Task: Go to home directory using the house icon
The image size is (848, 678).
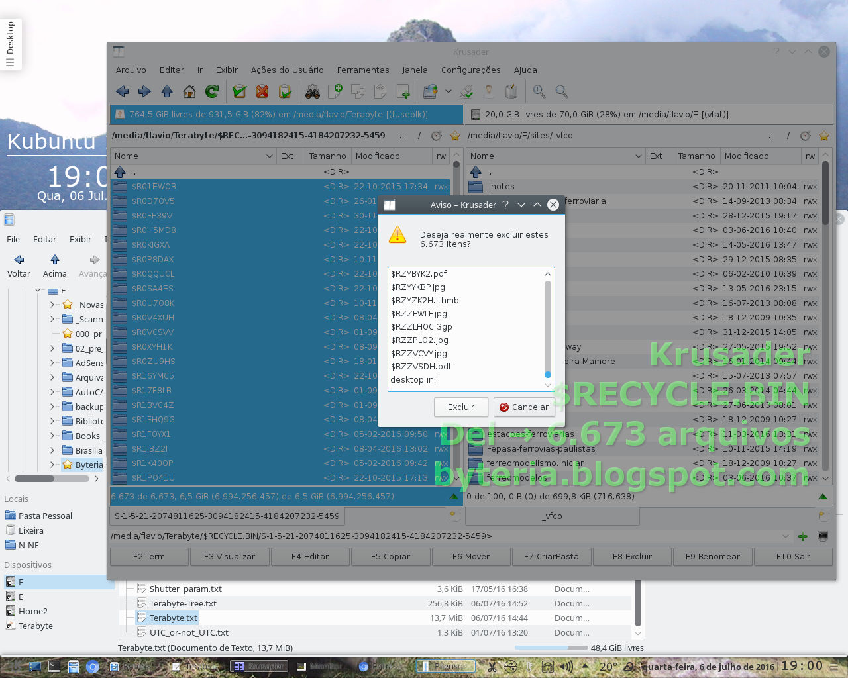Action: 189,91
